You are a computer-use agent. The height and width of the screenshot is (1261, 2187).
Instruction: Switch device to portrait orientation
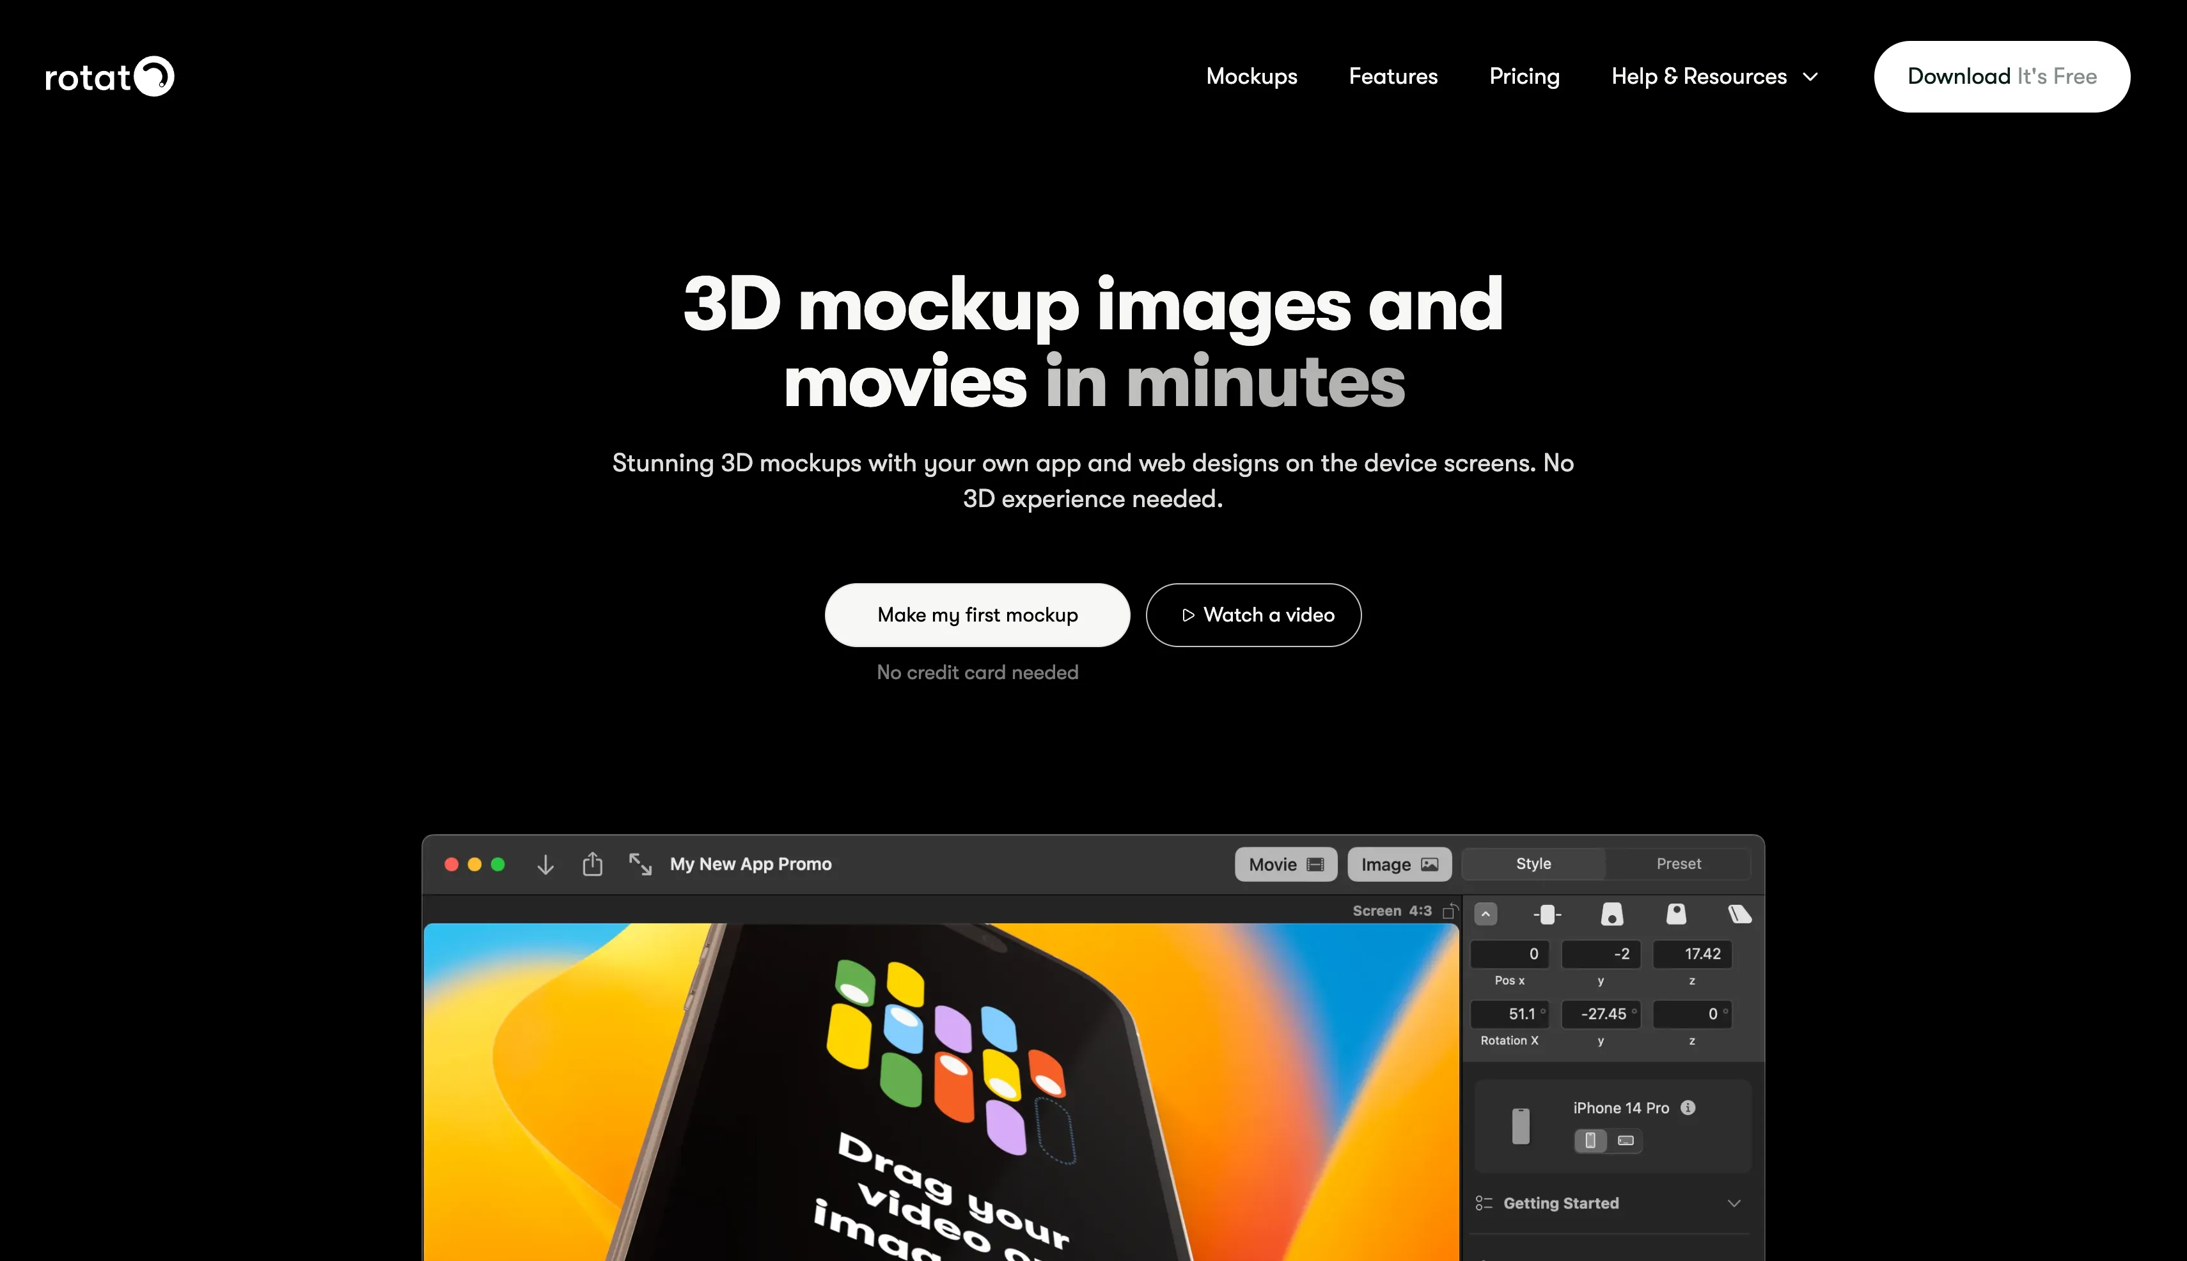tap(1590, 1141)
